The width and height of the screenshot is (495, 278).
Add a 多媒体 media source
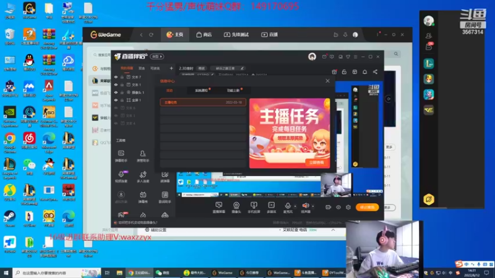(x=272, y=208)
